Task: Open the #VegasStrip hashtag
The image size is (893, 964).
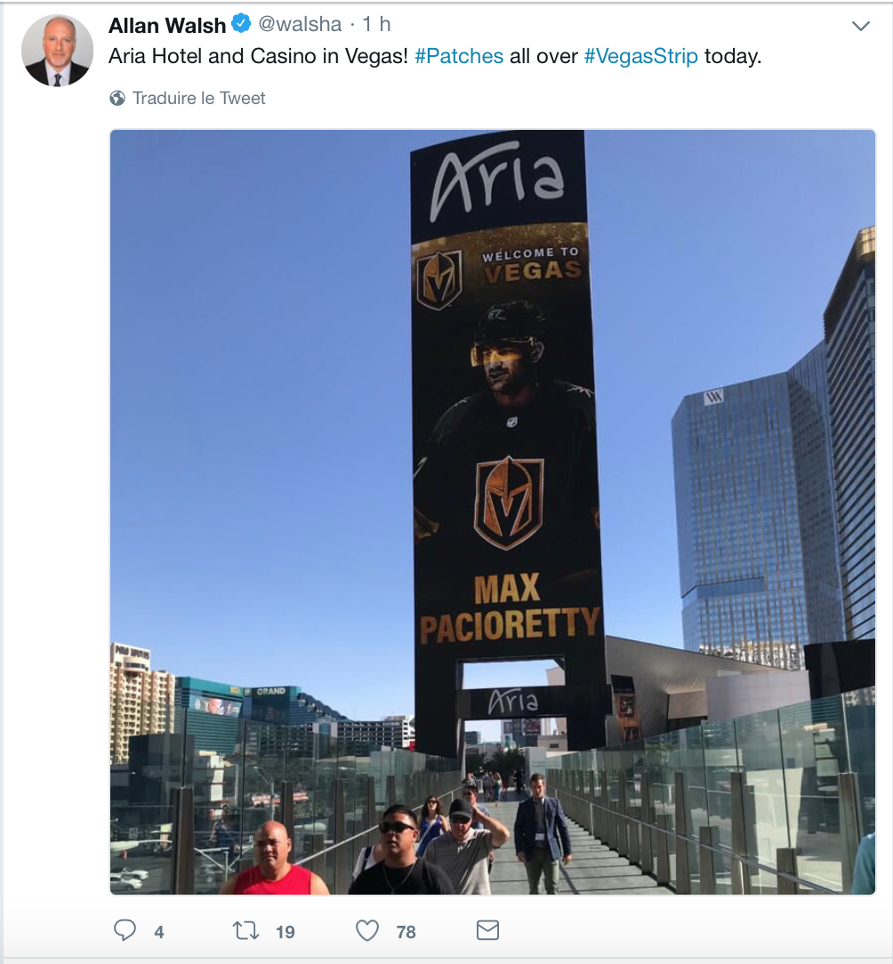Action: tap(641, 56)
